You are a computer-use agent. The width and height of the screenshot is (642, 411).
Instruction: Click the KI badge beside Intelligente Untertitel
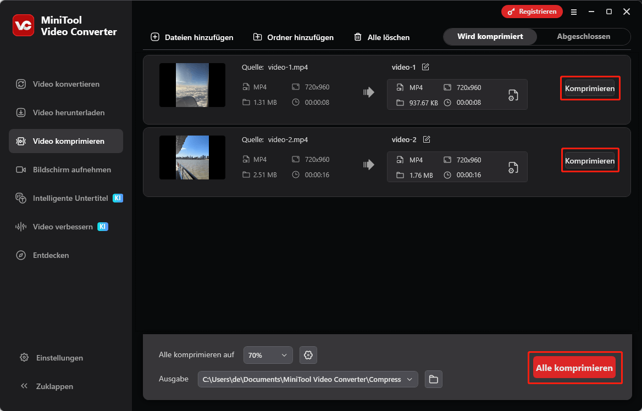click(118, 198)
